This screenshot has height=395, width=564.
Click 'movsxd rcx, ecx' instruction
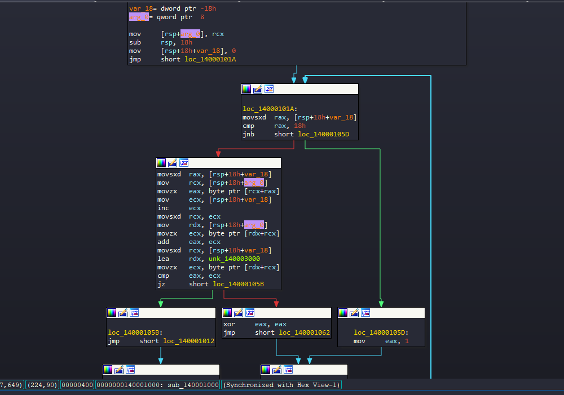coord(189,216)
